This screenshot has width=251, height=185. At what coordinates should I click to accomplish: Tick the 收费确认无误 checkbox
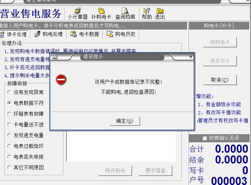204,138
